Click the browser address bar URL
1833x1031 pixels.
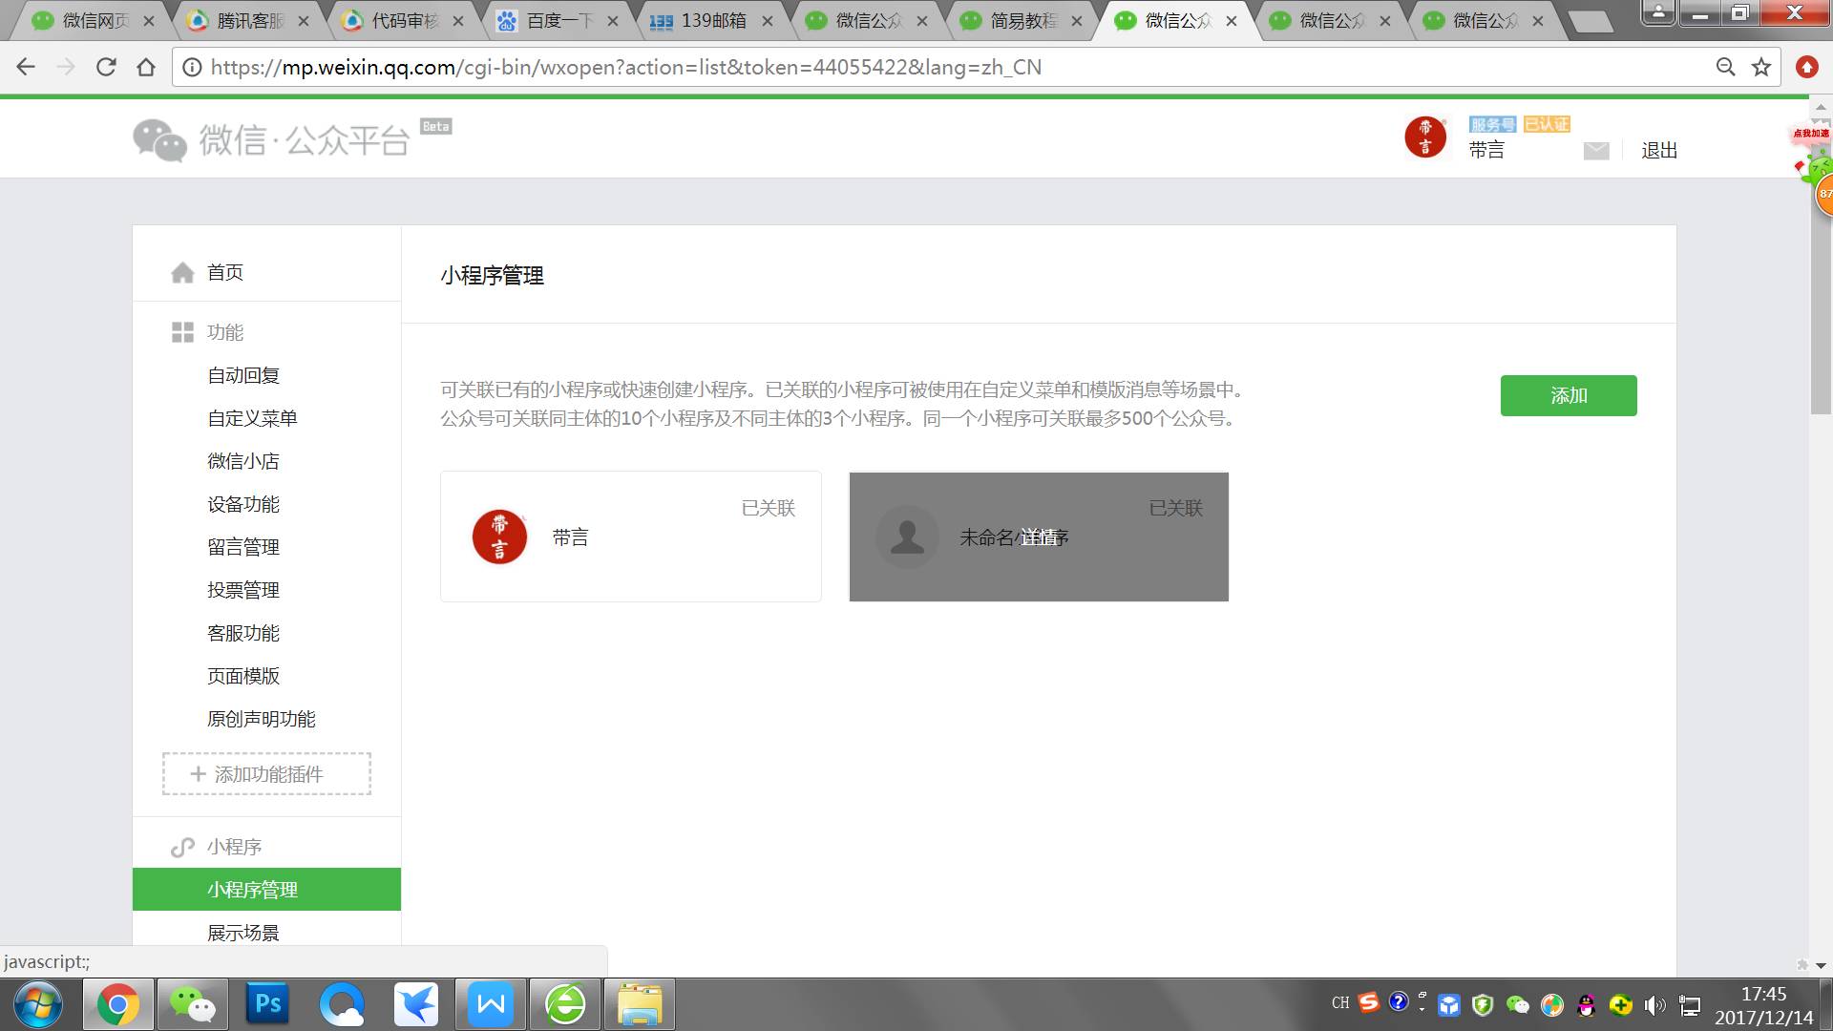click(x=625, y=67)
